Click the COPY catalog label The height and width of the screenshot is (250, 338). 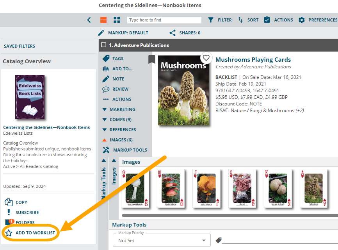[21, 202]
